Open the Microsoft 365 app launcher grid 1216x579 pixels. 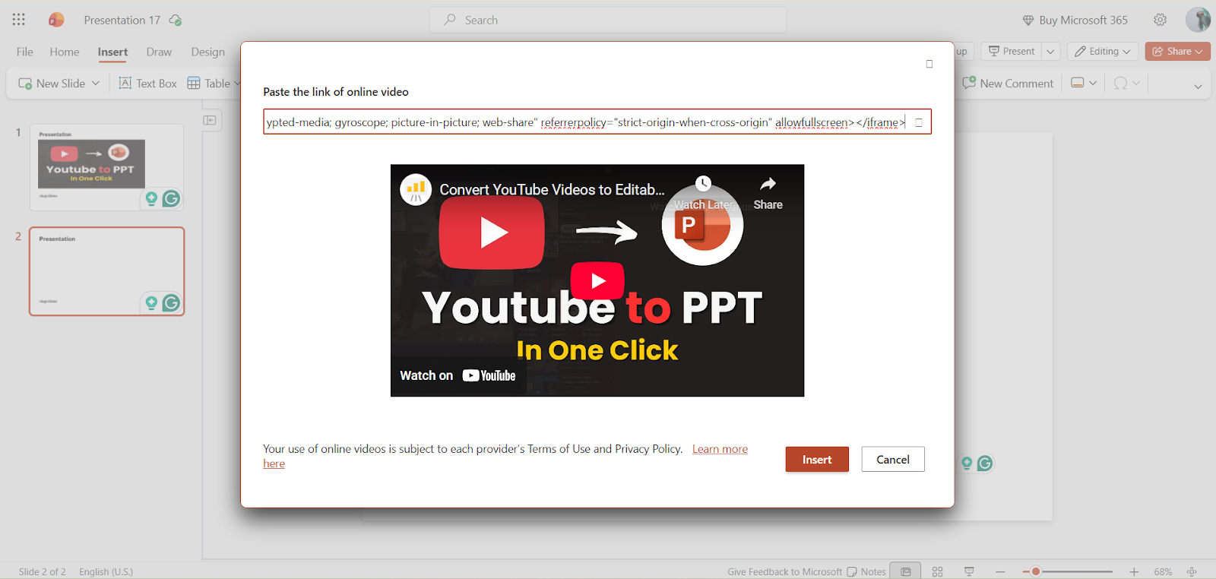19,20
